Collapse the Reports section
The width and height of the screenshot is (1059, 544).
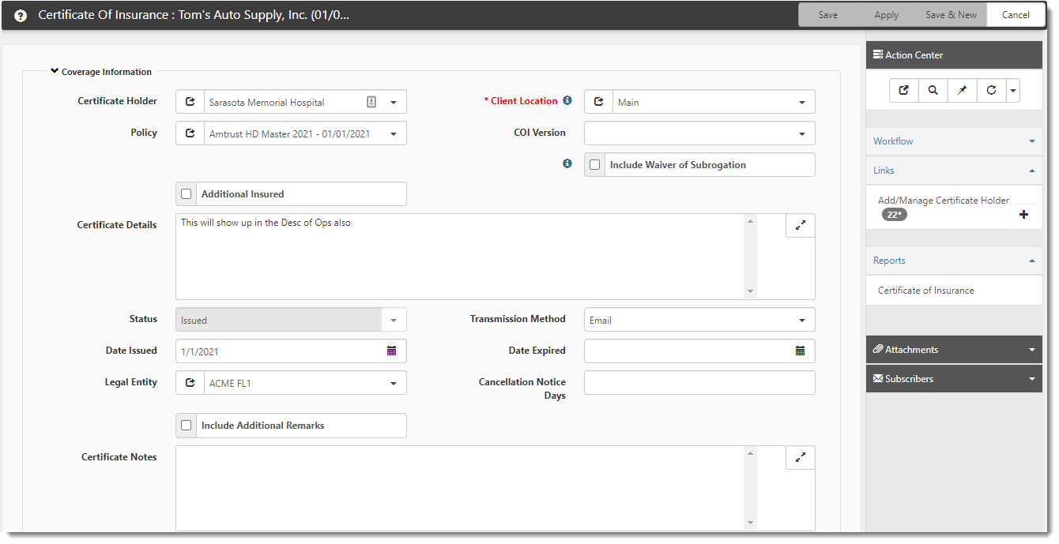pyautogui.click(x=954, y=261)
